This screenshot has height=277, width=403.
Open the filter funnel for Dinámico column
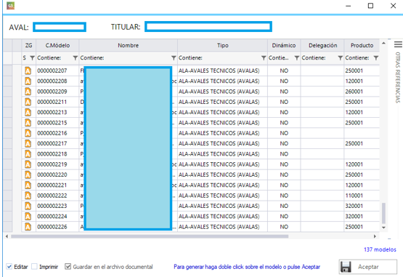296,58
